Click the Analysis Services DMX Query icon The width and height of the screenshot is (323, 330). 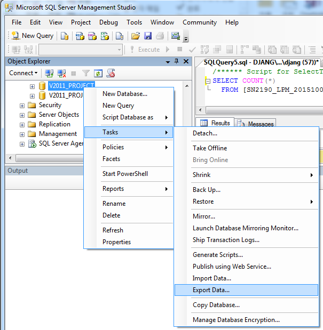pos(92,36)
